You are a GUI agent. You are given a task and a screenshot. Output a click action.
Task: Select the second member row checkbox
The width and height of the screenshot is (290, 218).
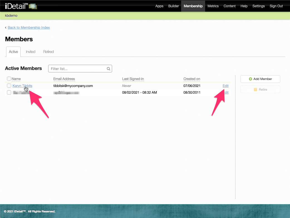click(x=9, y=92)
